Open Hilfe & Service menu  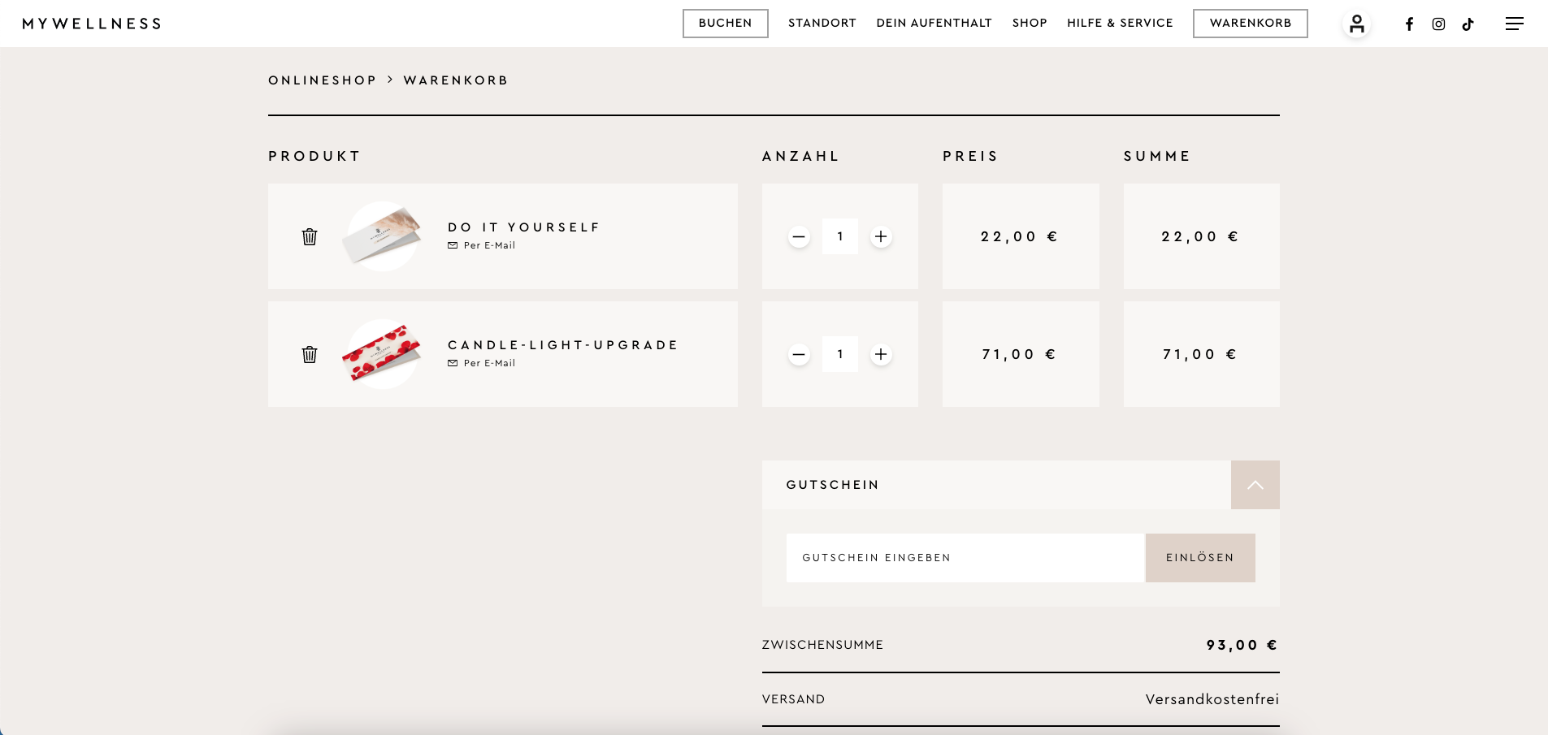pyautogui.click(x=1120, y=23)
